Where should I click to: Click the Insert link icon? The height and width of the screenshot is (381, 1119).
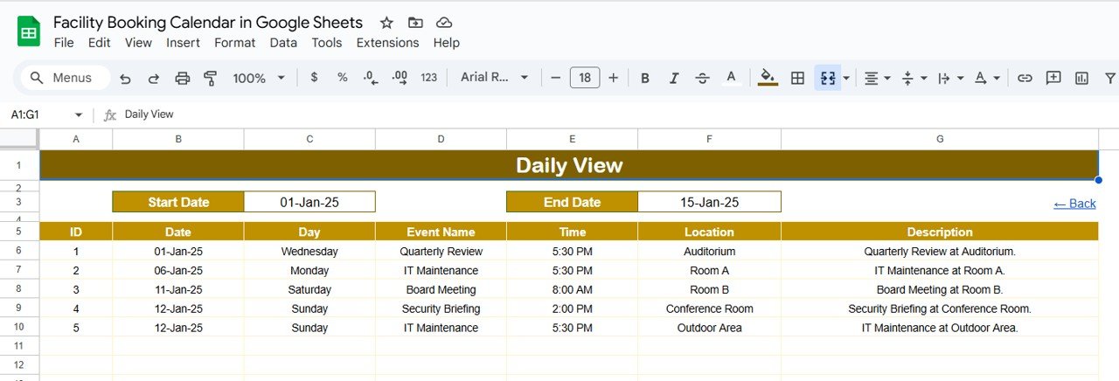[x=1025, y=78]
